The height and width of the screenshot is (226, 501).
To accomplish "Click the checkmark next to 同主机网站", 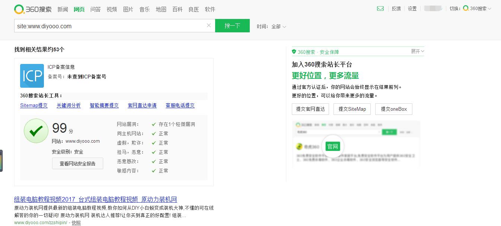I will (154, 133).
